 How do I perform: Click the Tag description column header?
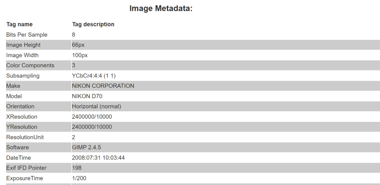(x=93, y=24)
